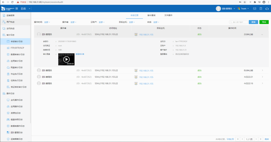Focus the client IP search field
The width and height of the screenshot is (271, 142).
(x=238, y=22)
